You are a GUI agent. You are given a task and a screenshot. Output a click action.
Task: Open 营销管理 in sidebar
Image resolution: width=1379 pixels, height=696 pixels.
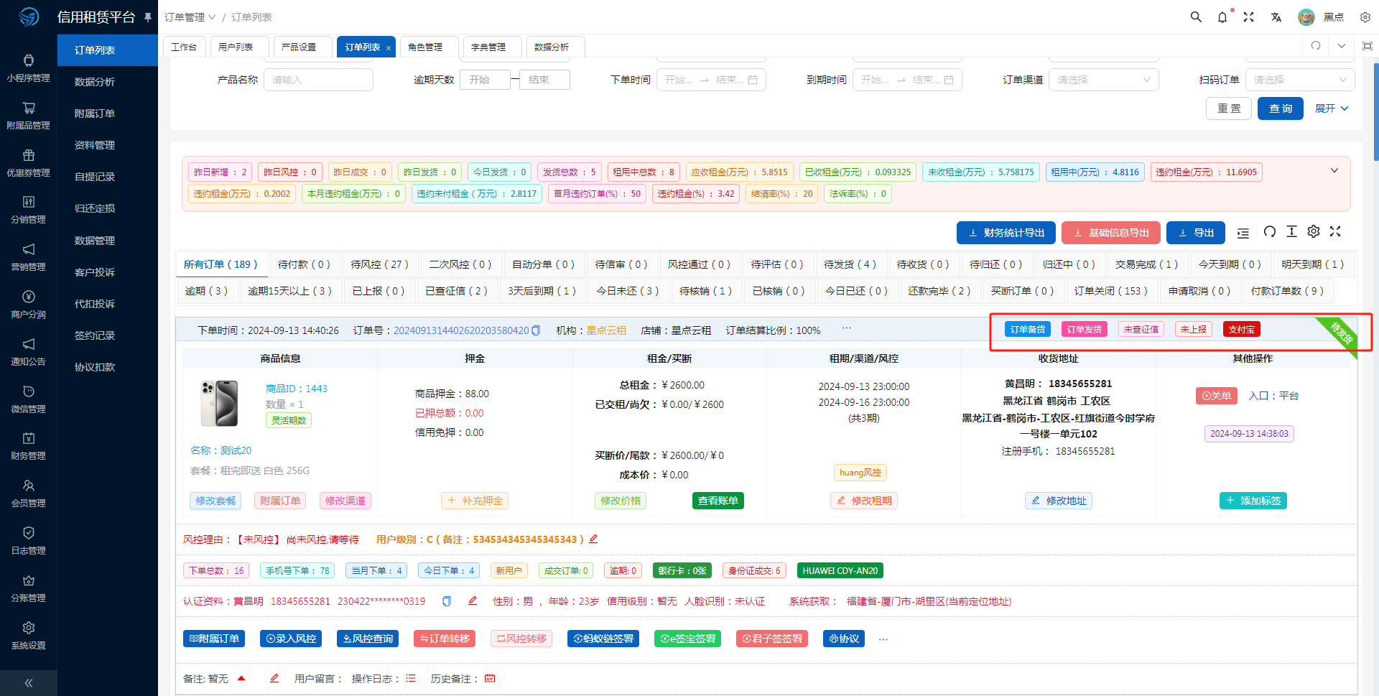29,257
